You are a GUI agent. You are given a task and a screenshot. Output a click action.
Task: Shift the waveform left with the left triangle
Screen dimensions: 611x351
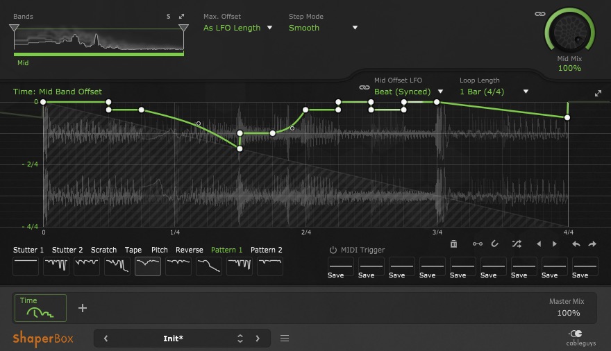tap(538, 244)
